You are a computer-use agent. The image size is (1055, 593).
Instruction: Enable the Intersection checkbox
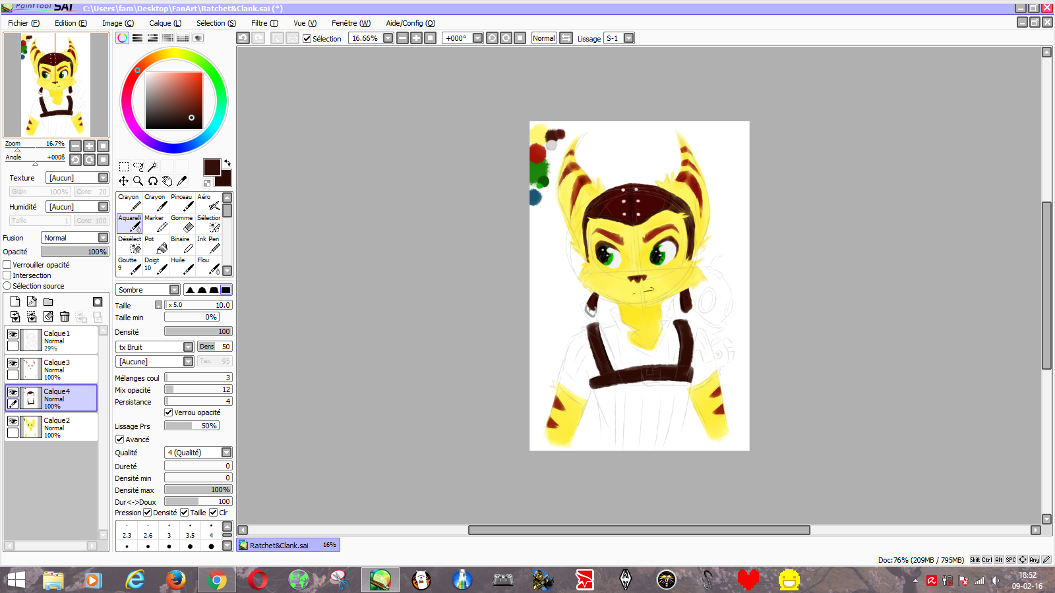click(x=7, y=275)
